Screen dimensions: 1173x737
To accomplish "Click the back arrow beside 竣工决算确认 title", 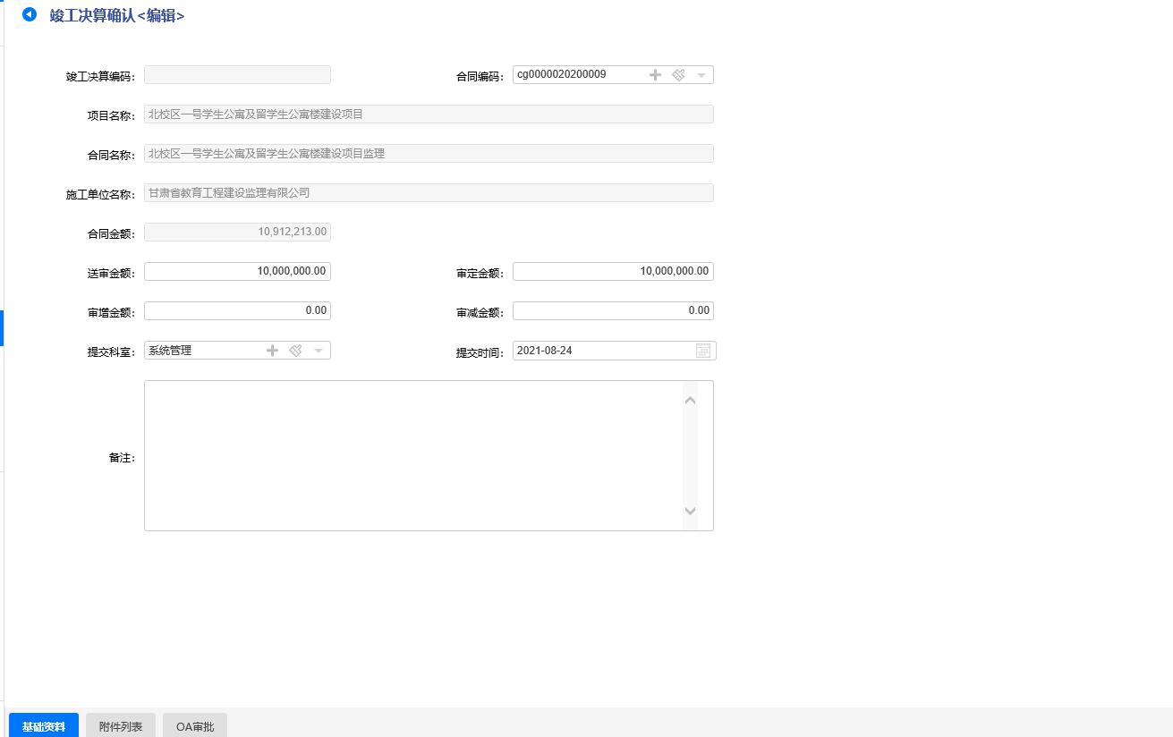I will [x=30, y=15].
